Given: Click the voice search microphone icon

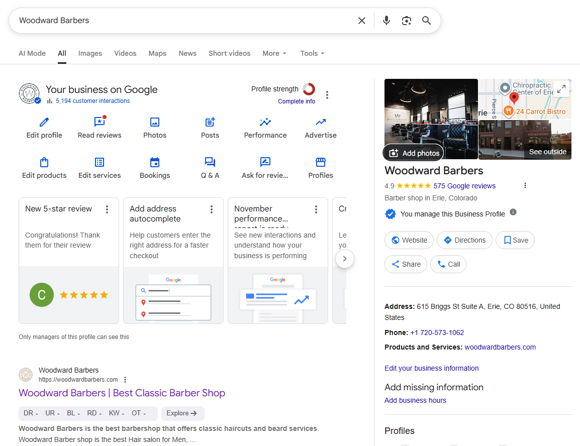Looking at the screenshot, I should tap(386, 21).
